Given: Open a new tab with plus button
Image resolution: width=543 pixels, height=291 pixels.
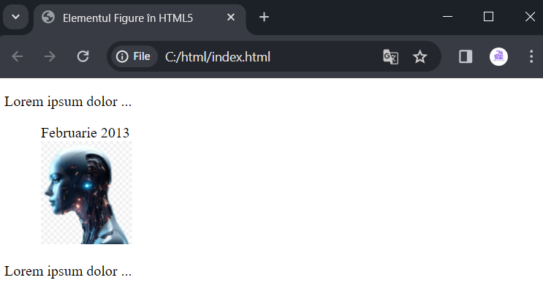Looking at the screenshot, I should tap(265, 17).
